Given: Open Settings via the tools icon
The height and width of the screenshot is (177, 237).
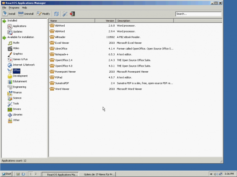Looking at the screenshot, I should point(65,14).
